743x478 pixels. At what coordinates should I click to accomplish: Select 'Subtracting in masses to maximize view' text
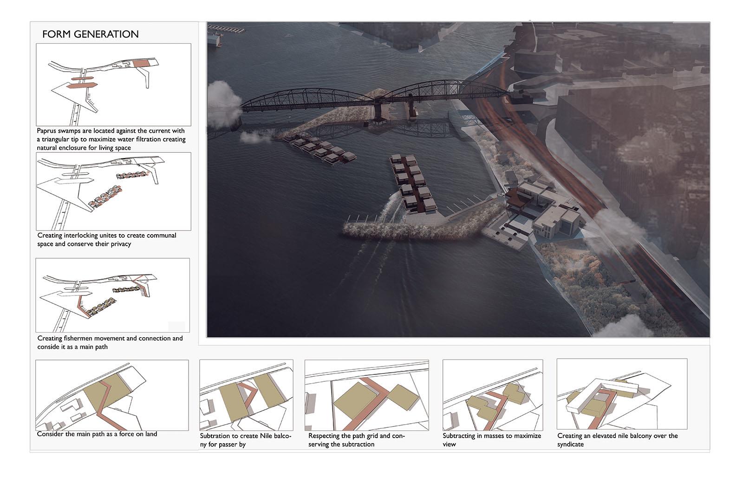pyautogui.click(x=492, y=440)
